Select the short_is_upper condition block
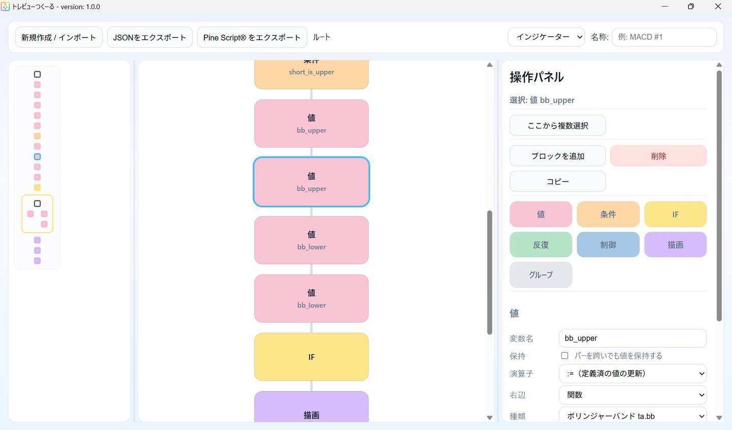 [x=311, y=74]
